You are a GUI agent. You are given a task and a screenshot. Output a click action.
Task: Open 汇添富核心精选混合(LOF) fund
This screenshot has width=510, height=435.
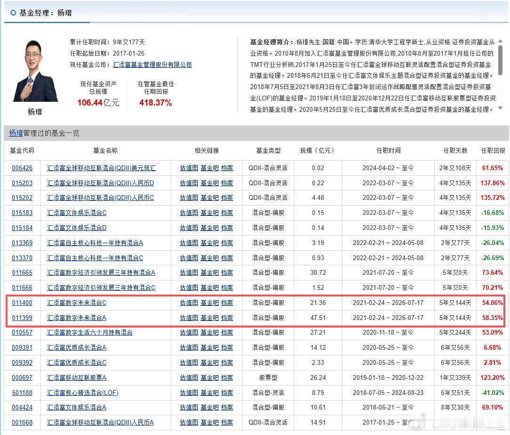point(82,393)
